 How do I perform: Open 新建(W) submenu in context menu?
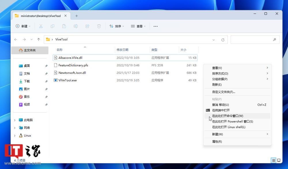pos(237,134)
